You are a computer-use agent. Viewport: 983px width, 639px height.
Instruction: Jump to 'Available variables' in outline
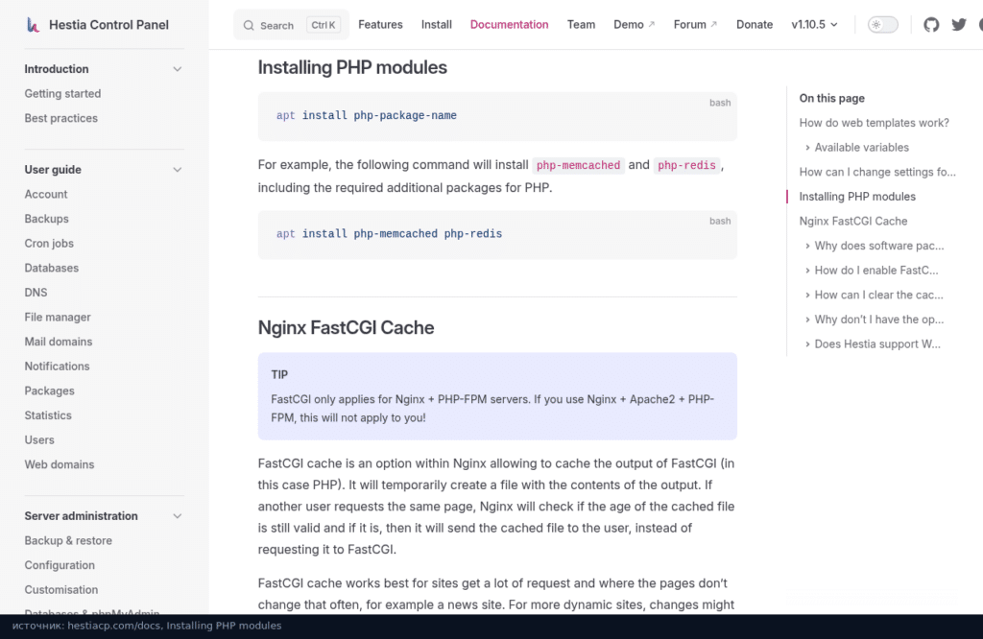click(x=861, y=148)
